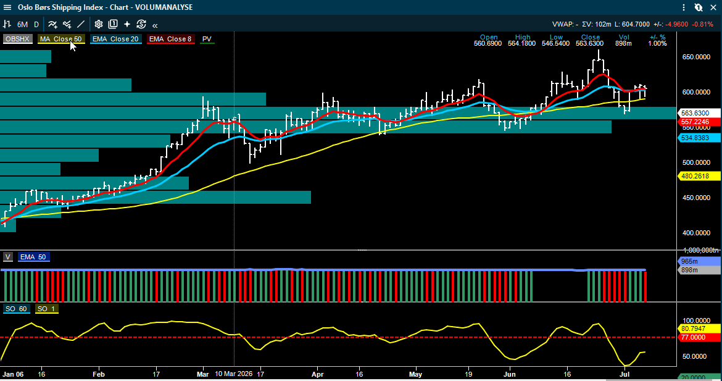Click the 10 Mar 2026 date marker
This screenshot has height=381, width=722.
(x=234, y=373)
